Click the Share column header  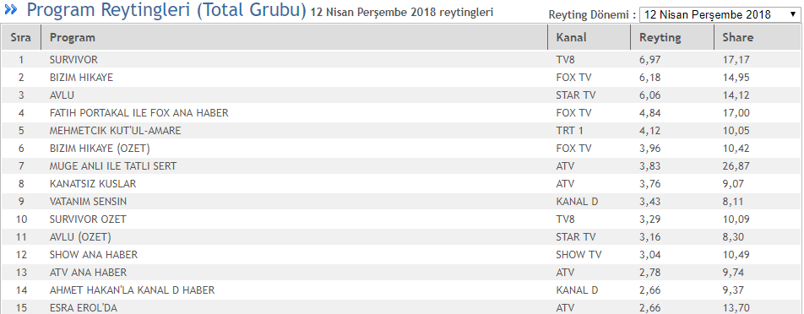coord(738,37)
